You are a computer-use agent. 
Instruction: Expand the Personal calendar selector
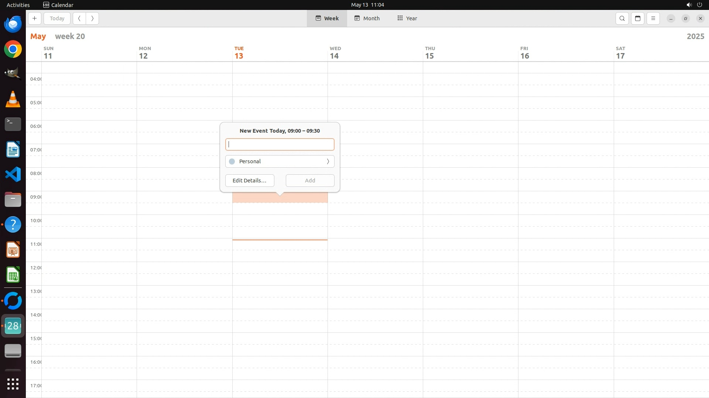coord(280,161)
